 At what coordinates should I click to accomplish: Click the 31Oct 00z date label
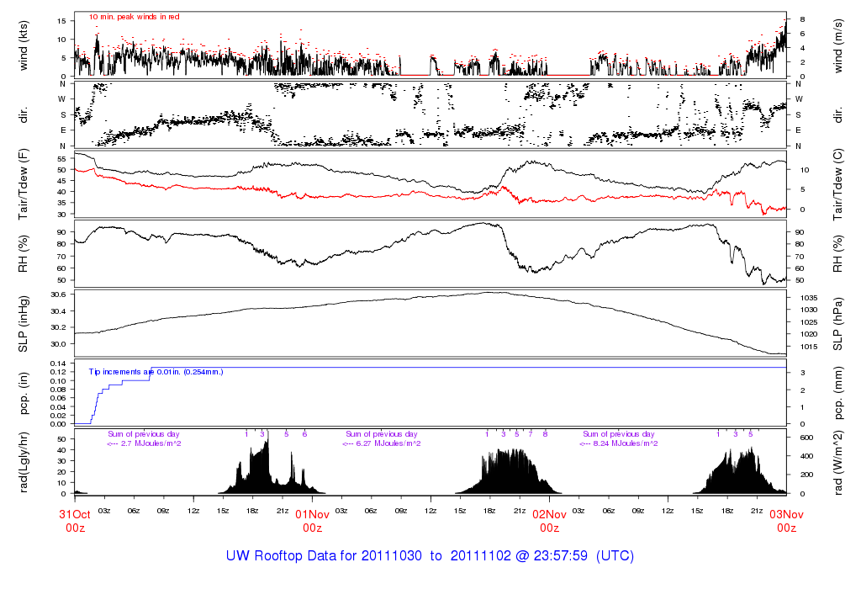[x=74, y=521]
